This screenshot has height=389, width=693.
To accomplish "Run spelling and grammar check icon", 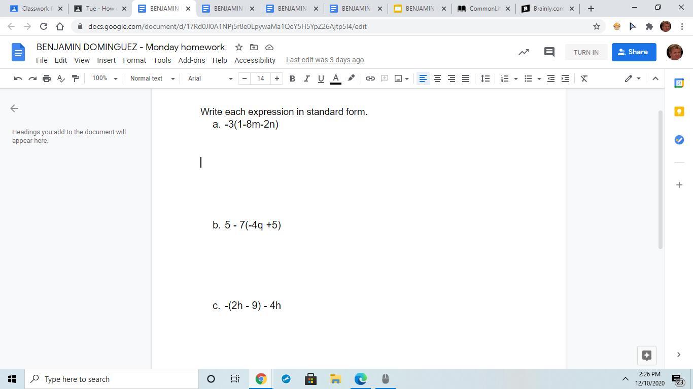I will [61, 79].
